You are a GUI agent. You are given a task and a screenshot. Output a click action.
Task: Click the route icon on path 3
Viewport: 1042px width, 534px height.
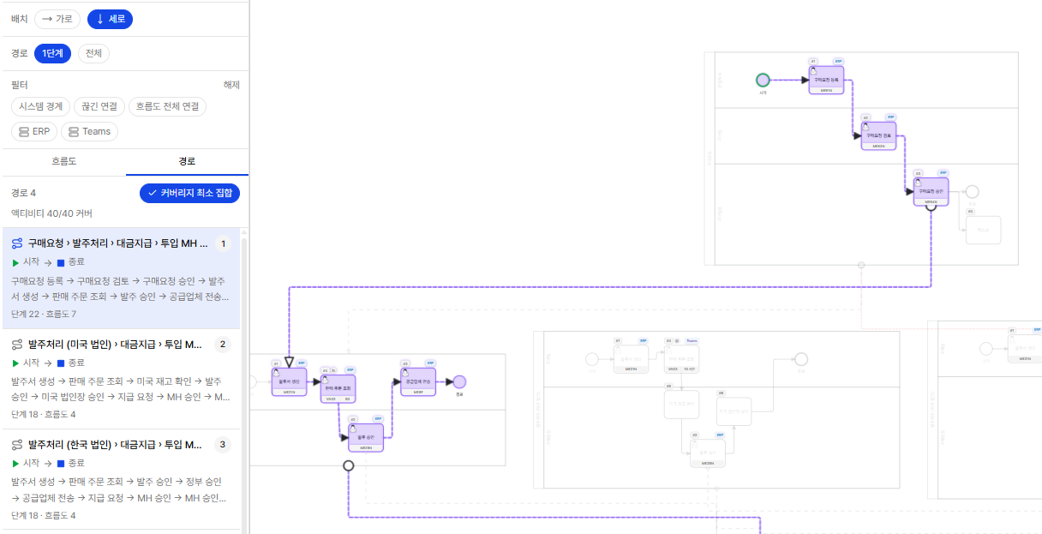point(17,445)
